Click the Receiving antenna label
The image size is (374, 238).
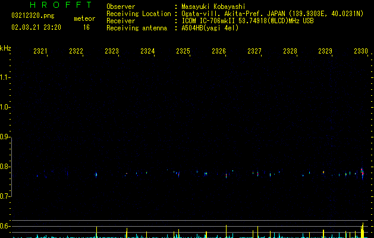[x=137, y=28]
